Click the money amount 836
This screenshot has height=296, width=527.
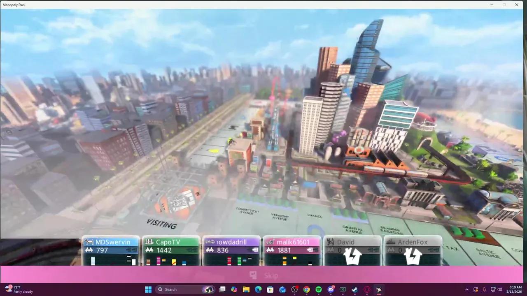pos(223,250)
